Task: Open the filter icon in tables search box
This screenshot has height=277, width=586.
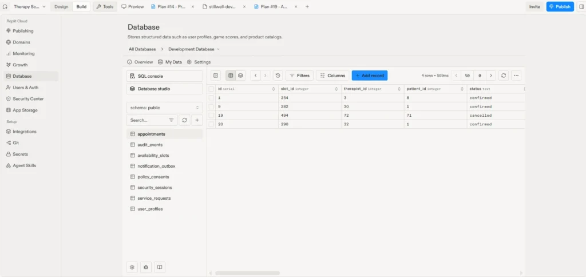Action: (171, 120)
